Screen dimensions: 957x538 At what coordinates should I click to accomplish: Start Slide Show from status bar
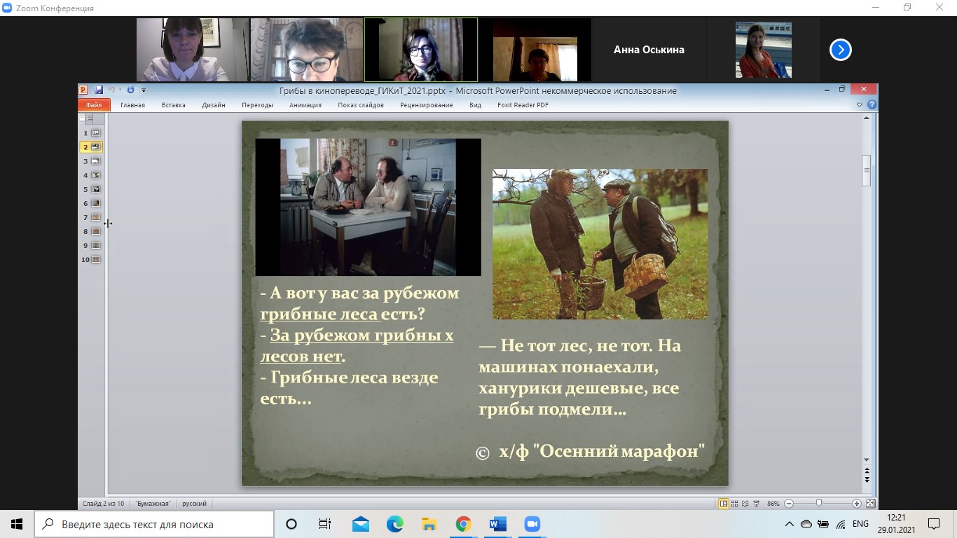tap(755, 504)
